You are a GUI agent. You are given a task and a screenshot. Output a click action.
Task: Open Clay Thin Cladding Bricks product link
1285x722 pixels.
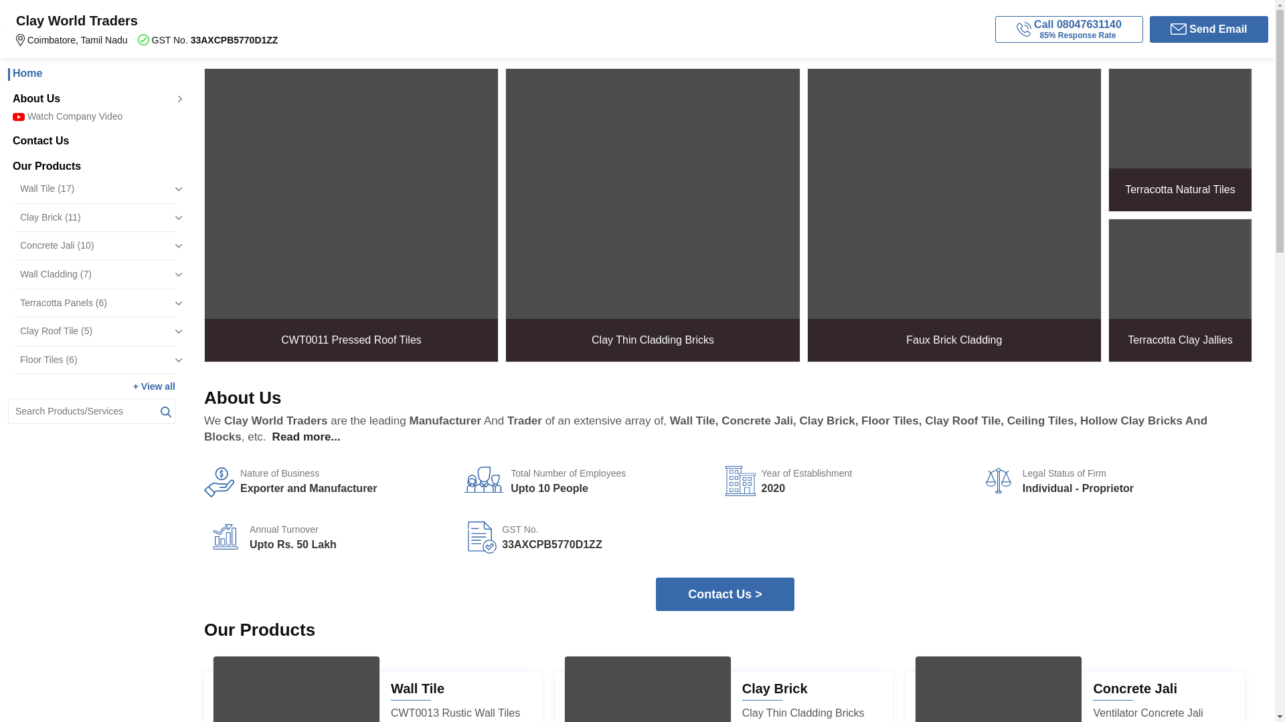(803, 713)
